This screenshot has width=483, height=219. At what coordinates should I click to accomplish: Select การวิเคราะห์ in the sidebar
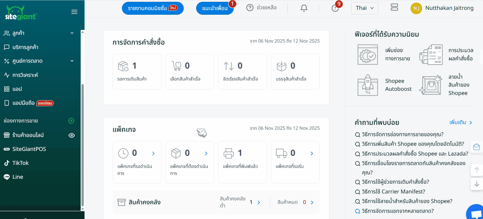pos(25,75)
